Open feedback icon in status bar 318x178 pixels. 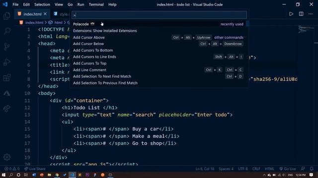pyautogui.click(x=303, y=169)
